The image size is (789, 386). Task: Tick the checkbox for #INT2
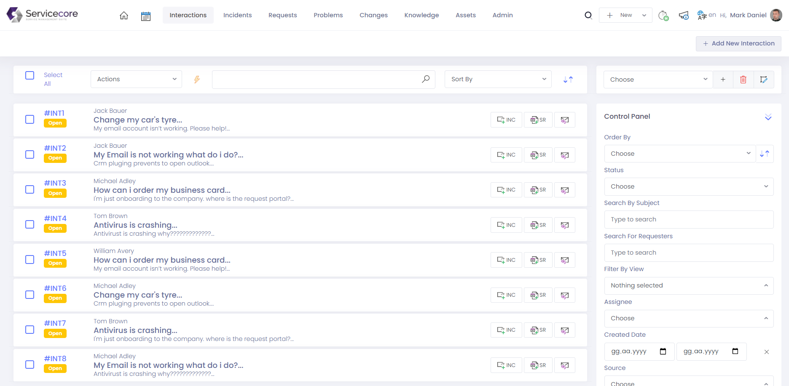[x=30, y=154]
